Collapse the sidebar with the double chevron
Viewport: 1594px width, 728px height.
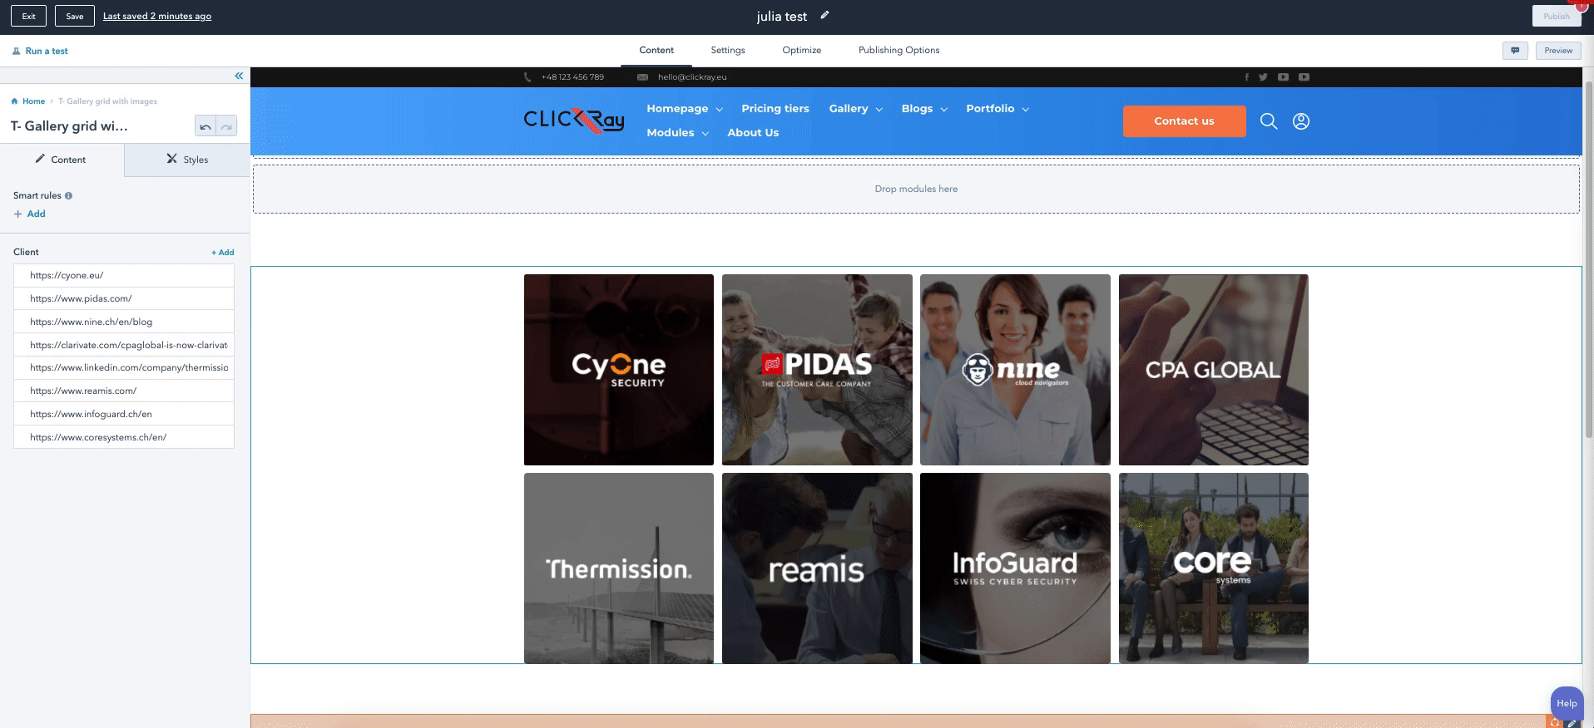239,76
